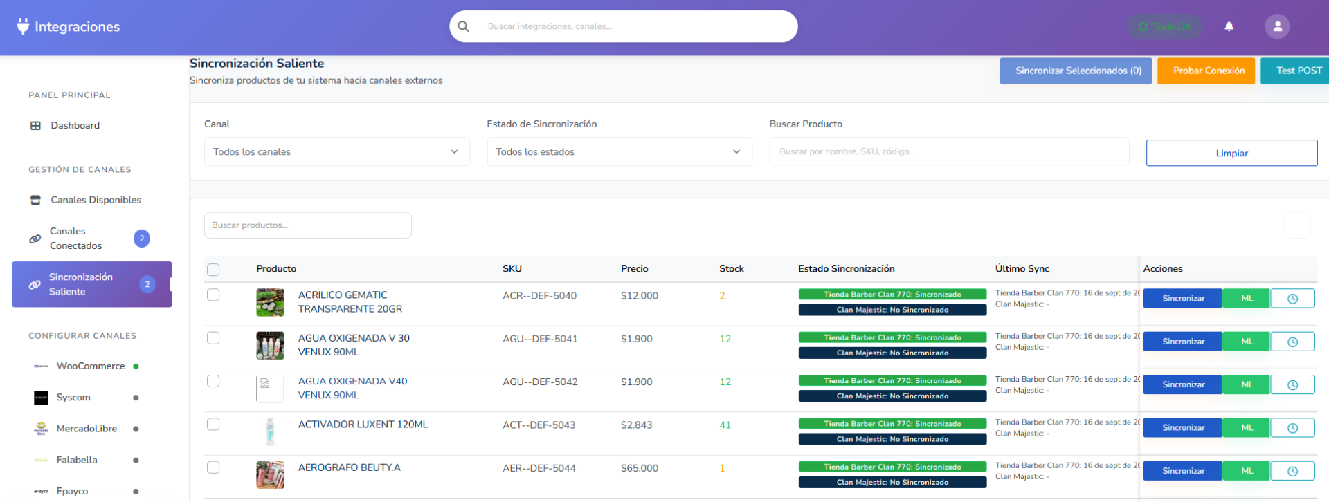Click the ACRILICO GEMATIC product thumbnail
Image resolution: width=1329 pixels, height=502 pixels.
[x=270, y=302]
